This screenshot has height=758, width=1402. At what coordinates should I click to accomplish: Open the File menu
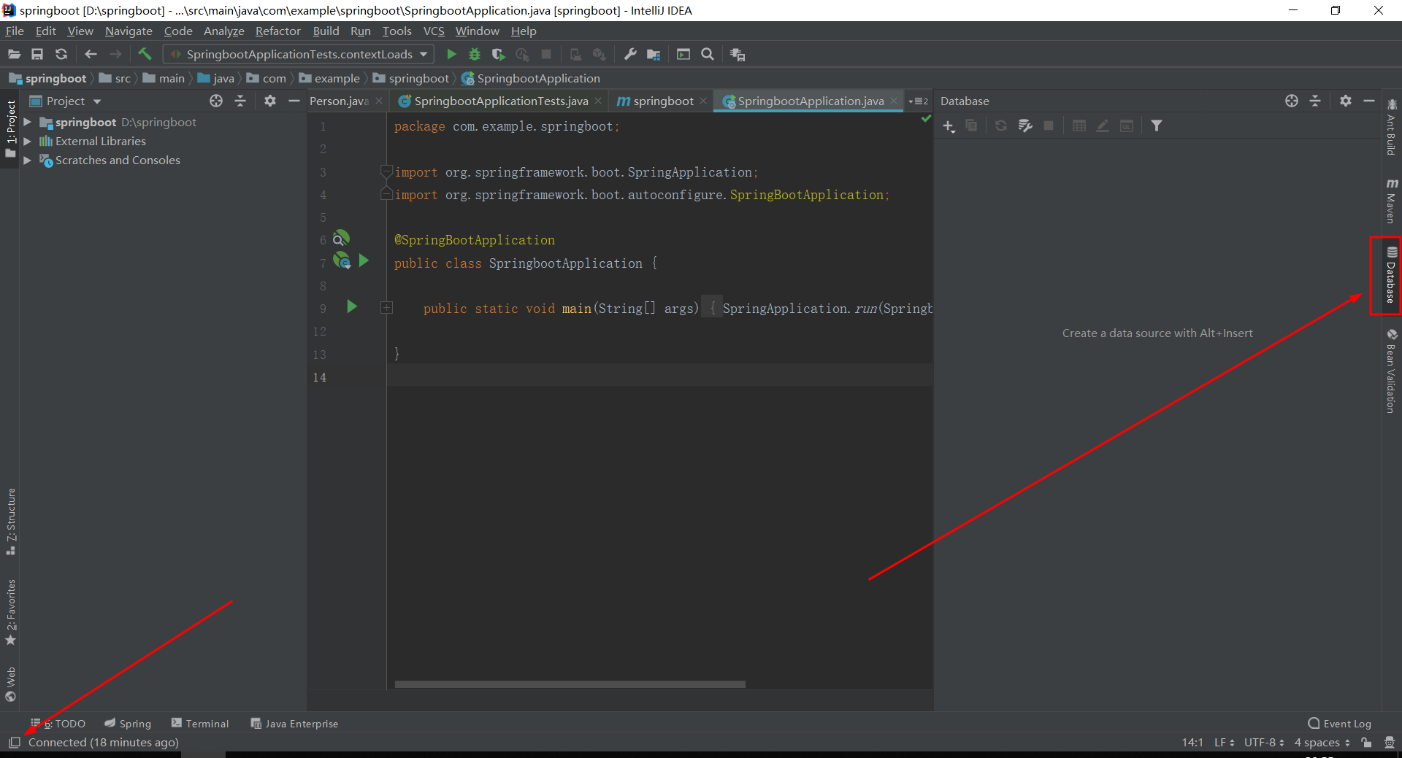15,31
